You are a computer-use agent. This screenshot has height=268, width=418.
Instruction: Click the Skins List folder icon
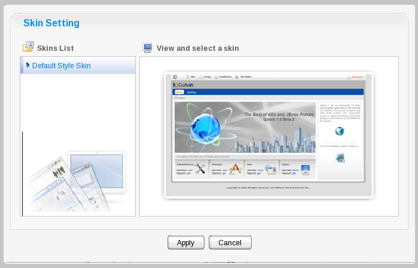click(28, 47)
